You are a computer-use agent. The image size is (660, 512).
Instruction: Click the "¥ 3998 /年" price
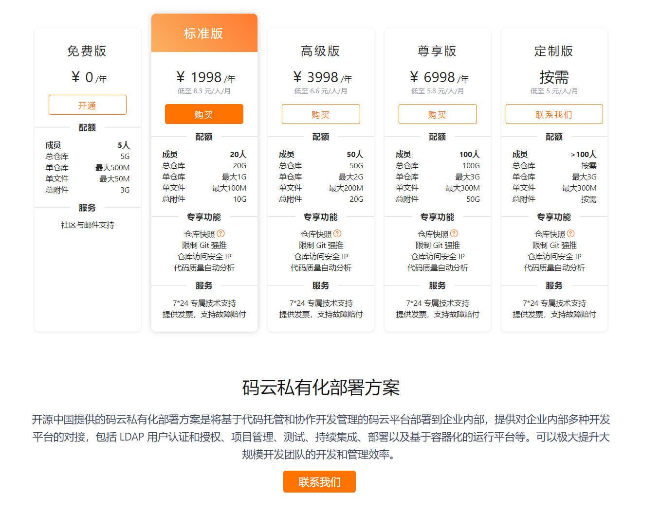point(323,77)
